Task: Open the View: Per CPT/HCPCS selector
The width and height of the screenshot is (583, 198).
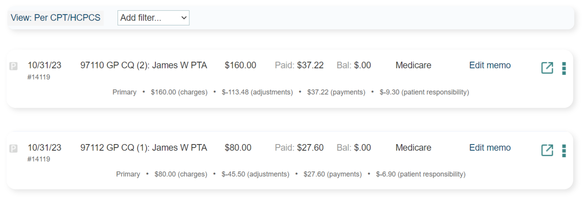Action: 56,18
